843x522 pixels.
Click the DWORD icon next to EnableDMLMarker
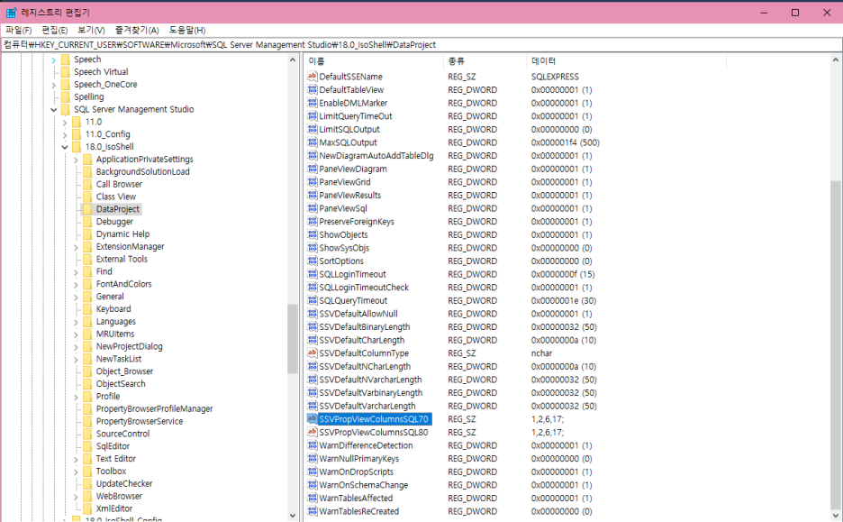tap(312, 103)
